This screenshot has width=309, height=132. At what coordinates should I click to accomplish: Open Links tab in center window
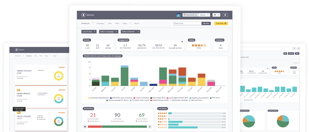[x=110, y=23]
